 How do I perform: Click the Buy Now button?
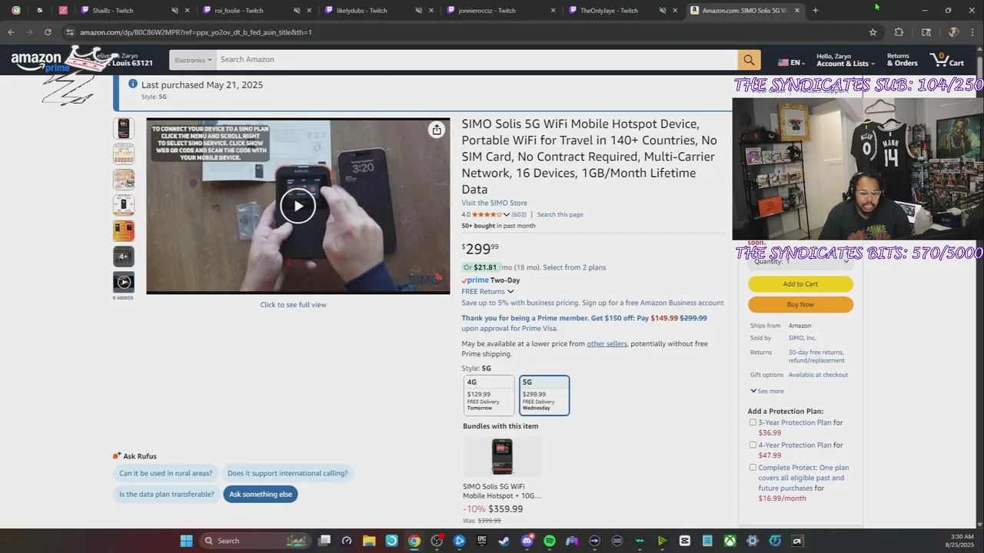800,304
